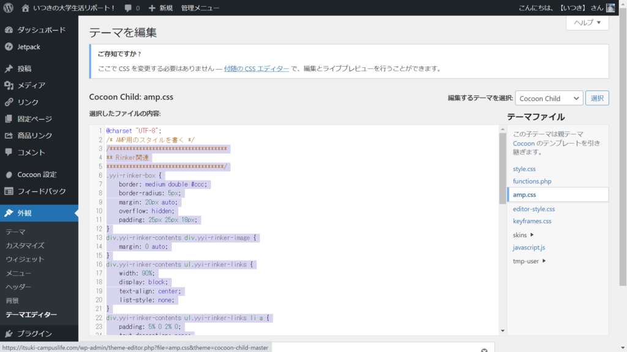The height and width of the screenshot is (352, 627).
Task: Follow the 付随の CSS エディター link
Action: [x=257, y=68]
